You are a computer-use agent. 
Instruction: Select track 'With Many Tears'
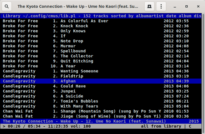pyautogui.click(x=101, y=106)
